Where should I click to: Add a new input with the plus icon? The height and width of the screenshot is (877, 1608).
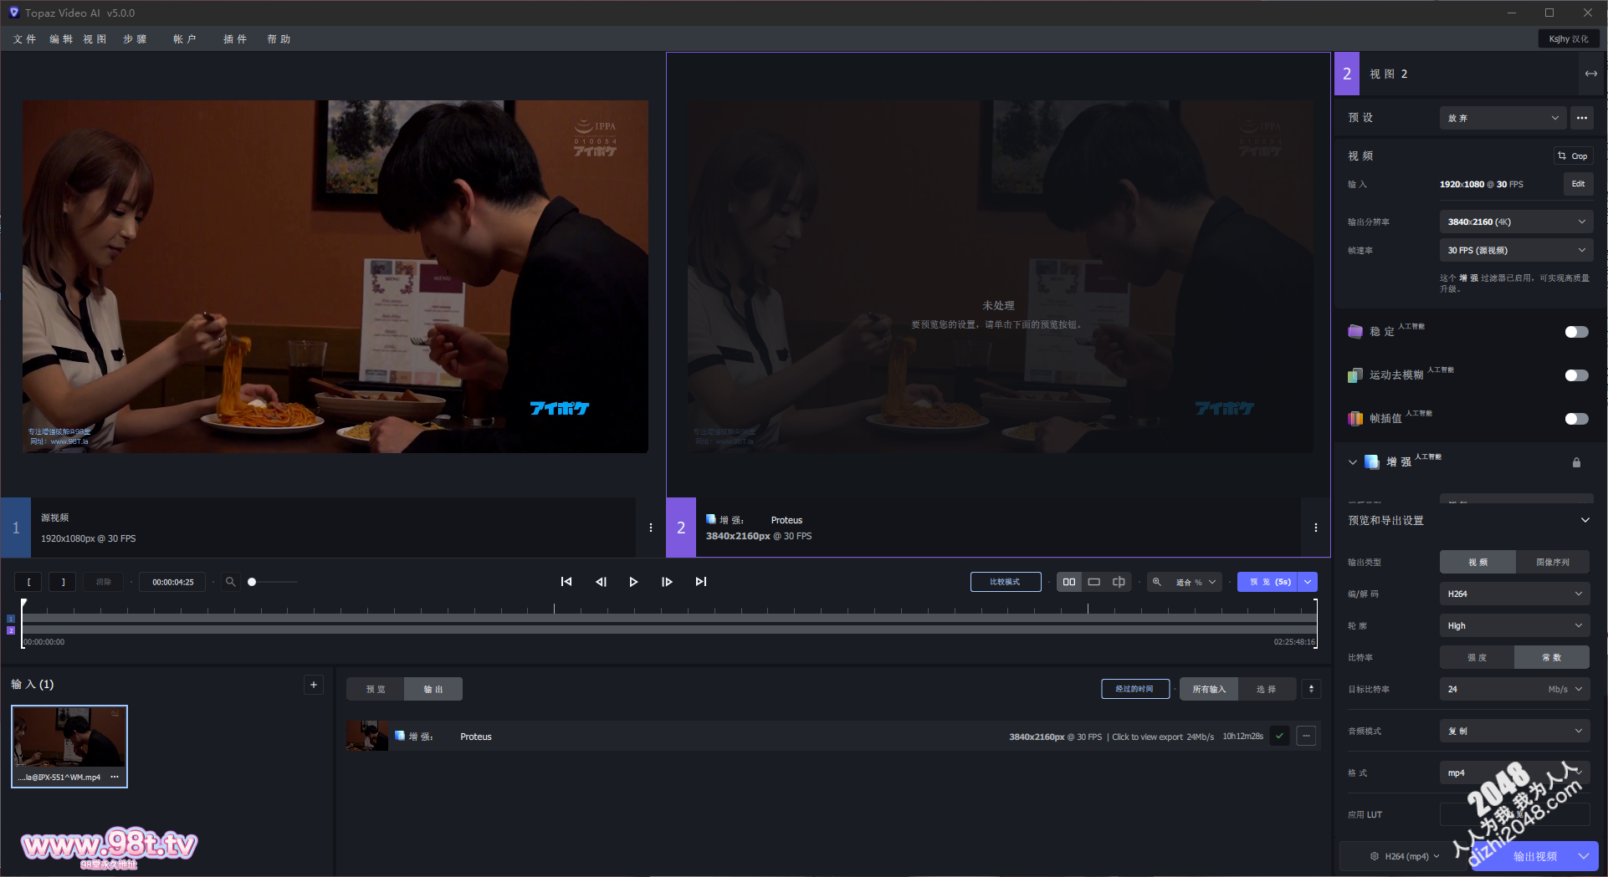tap(314, 685)
